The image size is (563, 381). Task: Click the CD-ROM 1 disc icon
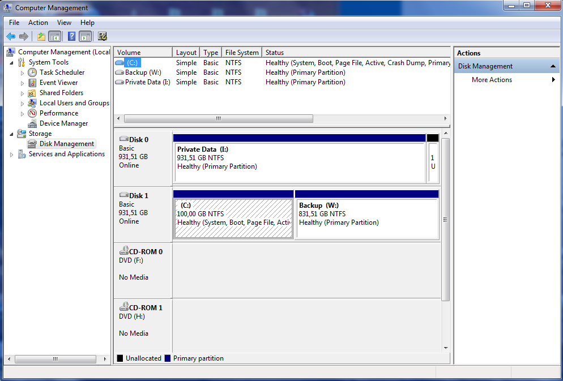pyautogui.click(x=124, y=306)
